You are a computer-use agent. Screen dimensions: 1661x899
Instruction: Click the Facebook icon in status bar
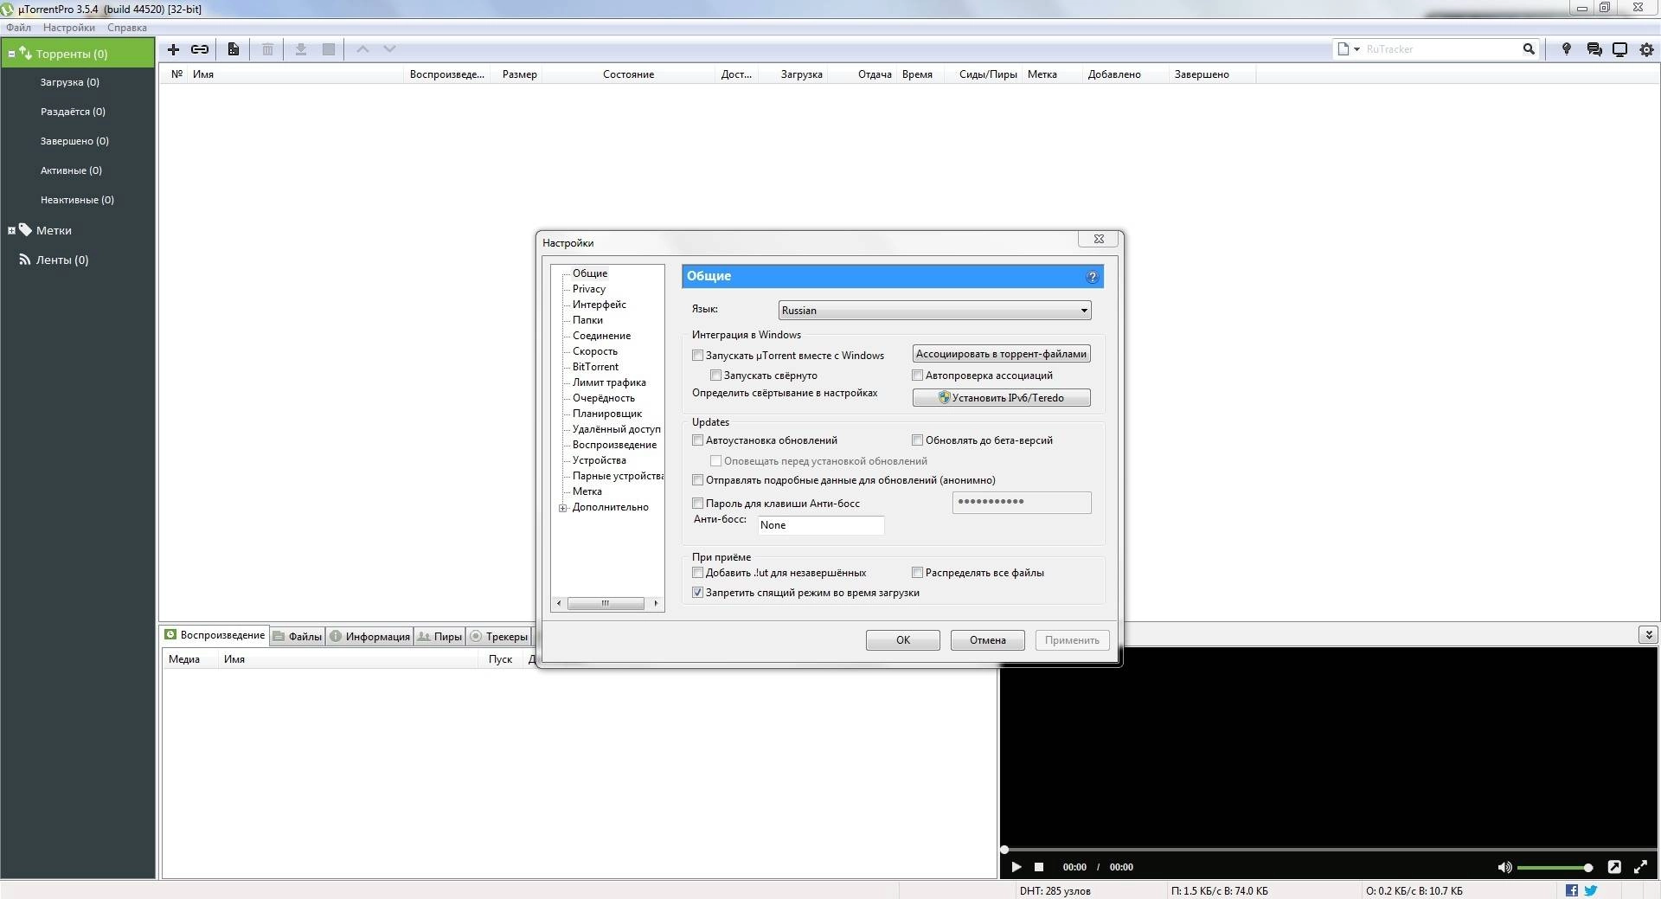point(1572,890)
